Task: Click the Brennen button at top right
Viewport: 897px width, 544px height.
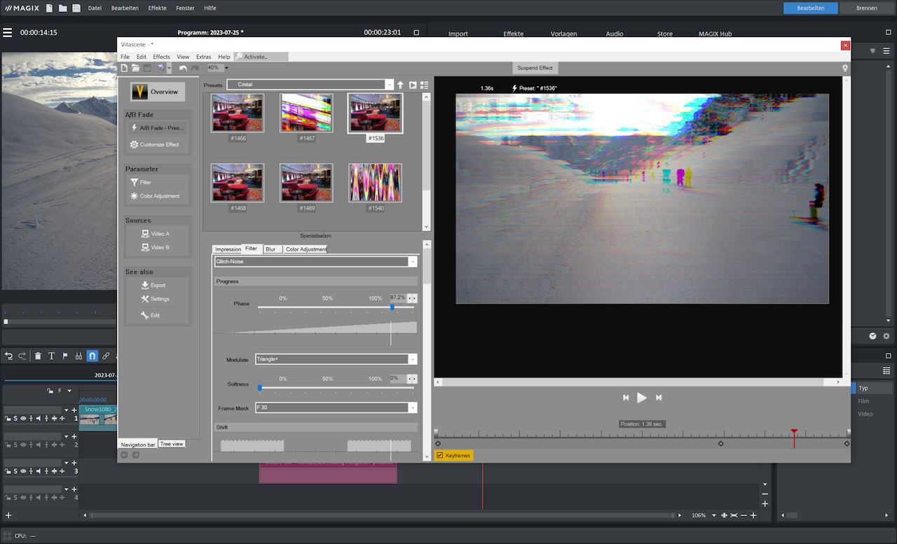Action: pos(866,8)
